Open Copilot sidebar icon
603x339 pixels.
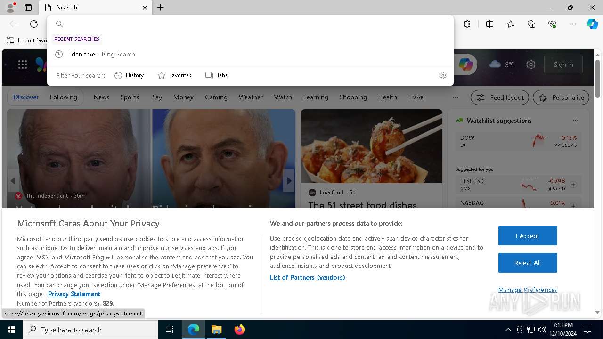point(592,24)
